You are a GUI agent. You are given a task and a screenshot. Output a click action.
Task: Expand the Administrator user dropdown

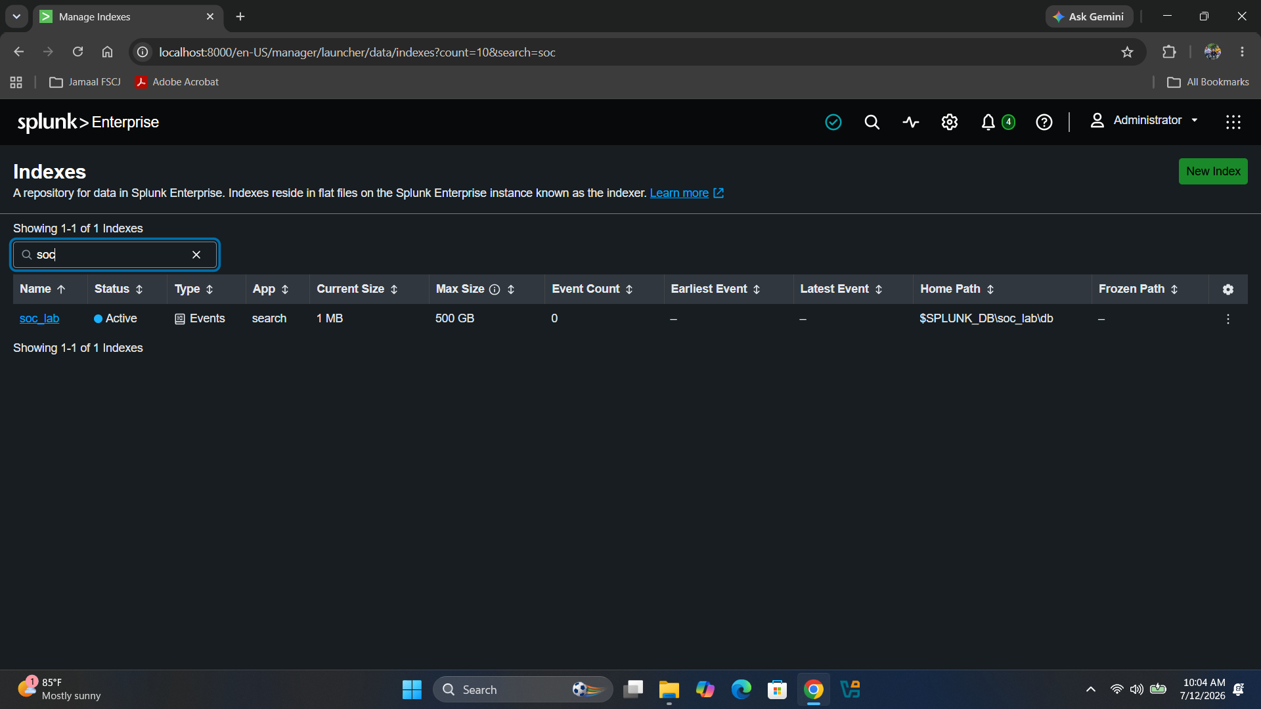pyautogui.click(x=1144, y=121)
